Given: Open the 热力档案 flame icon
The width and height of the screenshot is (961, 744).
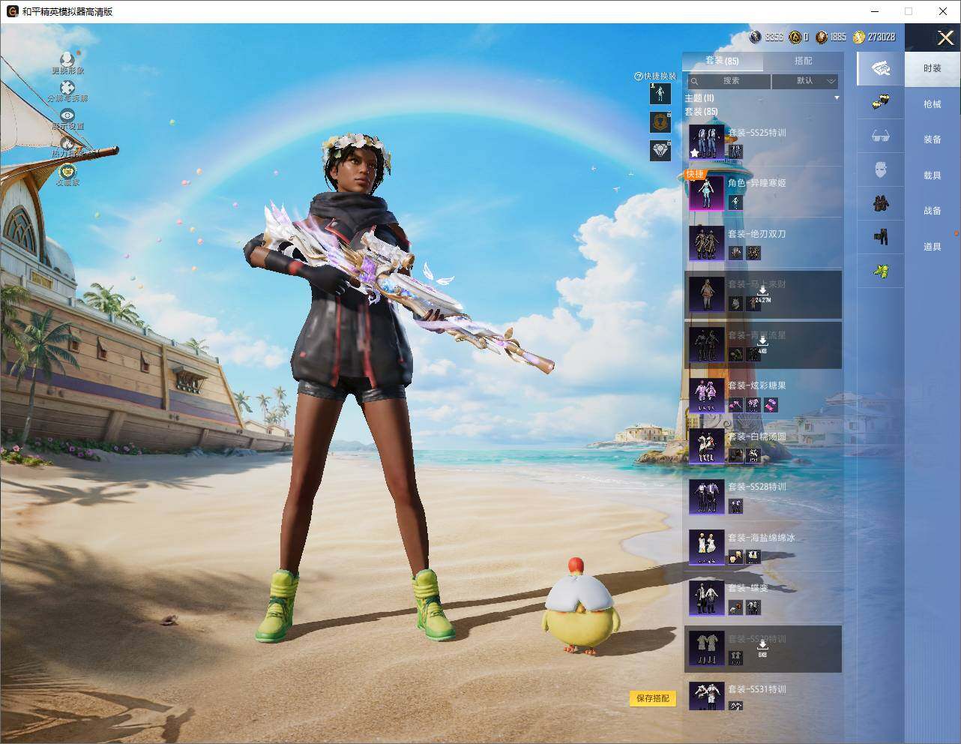Looking at the screenshot, I should tap(67, 143).
